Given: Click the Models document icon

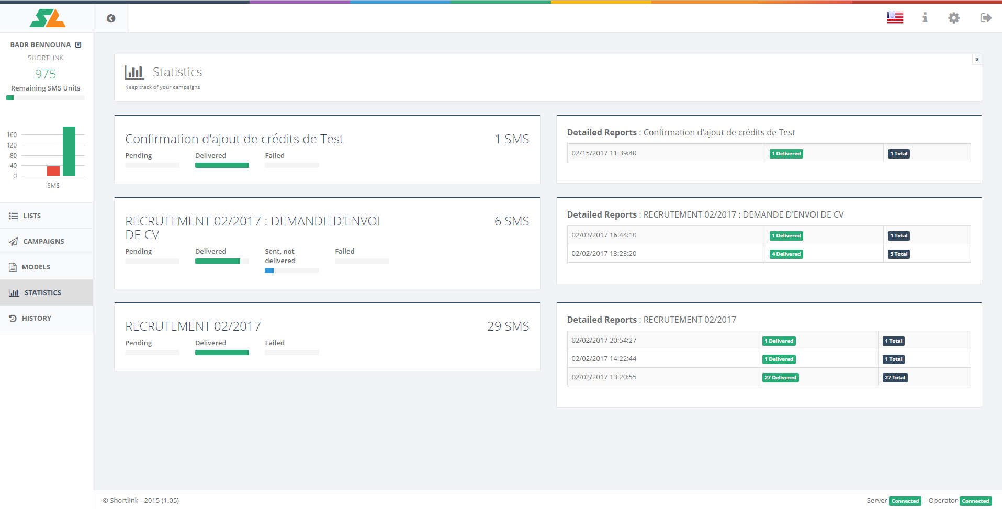Looking at the screenshot, I should point(13,267).
